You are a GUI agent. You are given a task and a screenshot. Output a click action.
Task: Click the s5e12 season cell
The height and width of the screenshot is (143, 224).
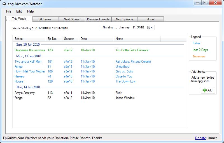click(68, 71)
